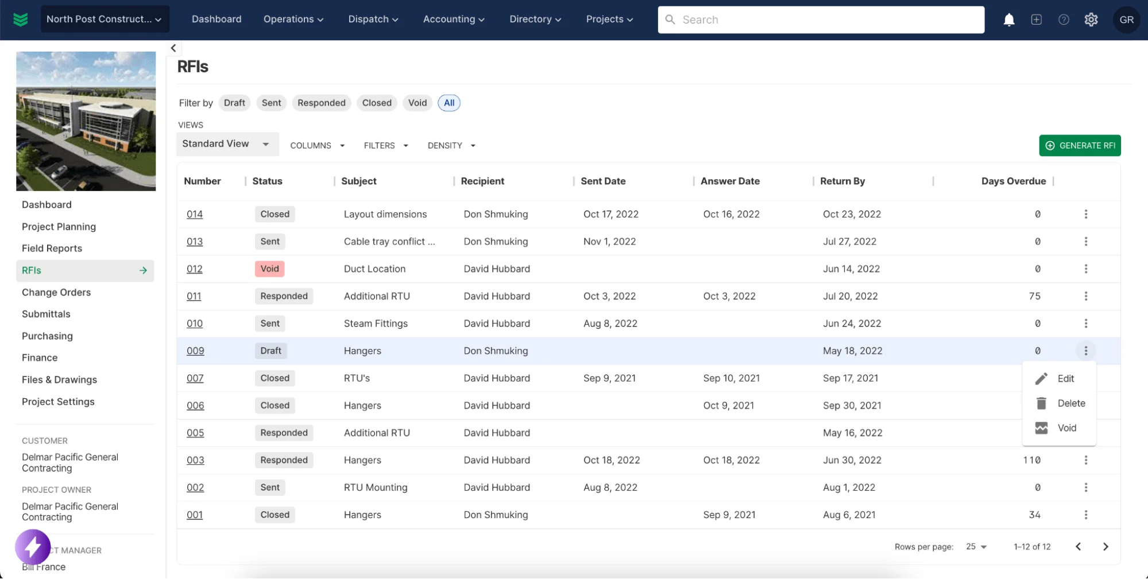Click the Generate RFI button
1148x579 pixels.
click(x=1080, y=146)
